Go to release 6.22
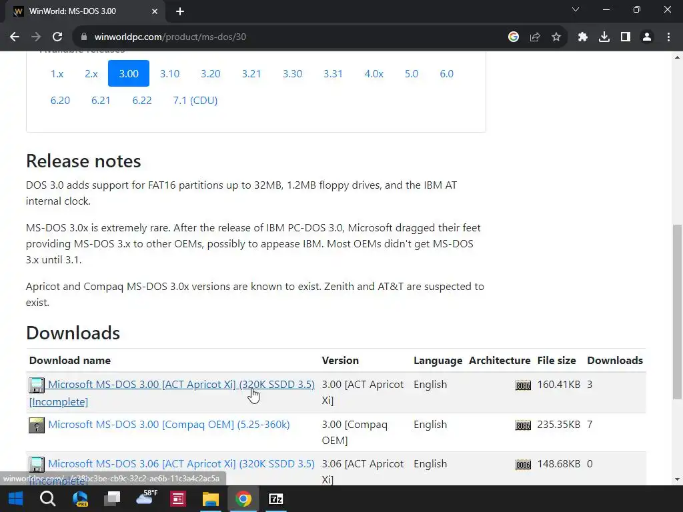This screenshot has width=683, height=512. (142, 101)
